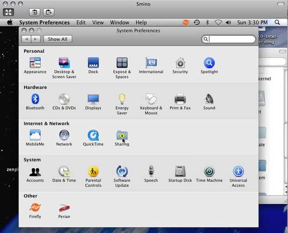288x233 pixels.
Task: Open the Network preference pane
Action: (x=64, y=138)
